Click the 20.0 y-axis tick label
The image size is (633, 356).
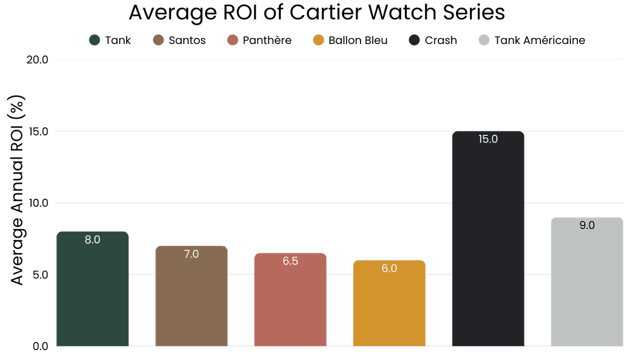(37, 60)
